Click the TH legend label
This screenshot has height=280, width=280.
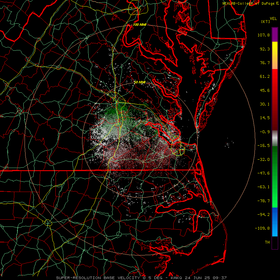(267, 242)
